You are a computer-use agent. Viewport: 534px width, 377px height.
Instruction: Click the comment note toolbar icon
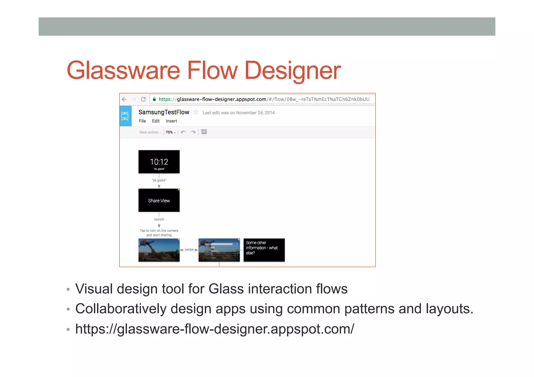click(x=204, y=132)
